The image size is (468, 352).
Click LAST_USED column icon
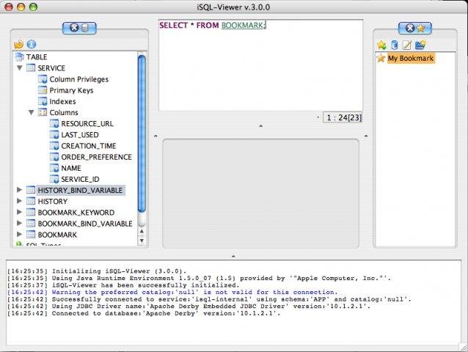(x=54, y=134)
